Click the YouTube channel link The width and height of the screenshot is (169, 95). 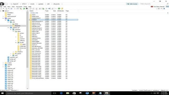click(159, 7)
